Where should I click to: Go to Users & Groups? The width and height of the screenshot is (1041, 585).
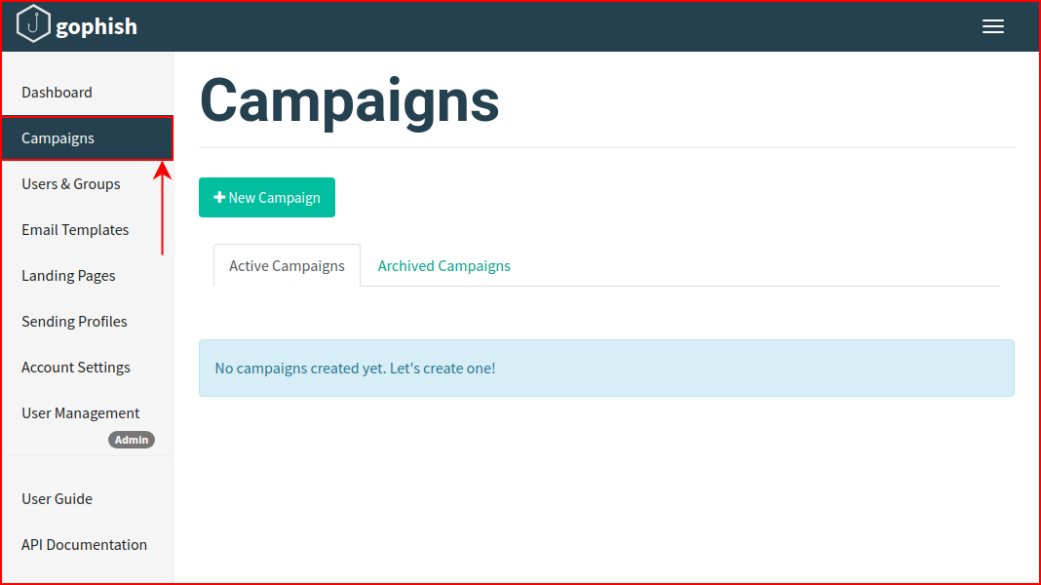[x=71, y=184]
